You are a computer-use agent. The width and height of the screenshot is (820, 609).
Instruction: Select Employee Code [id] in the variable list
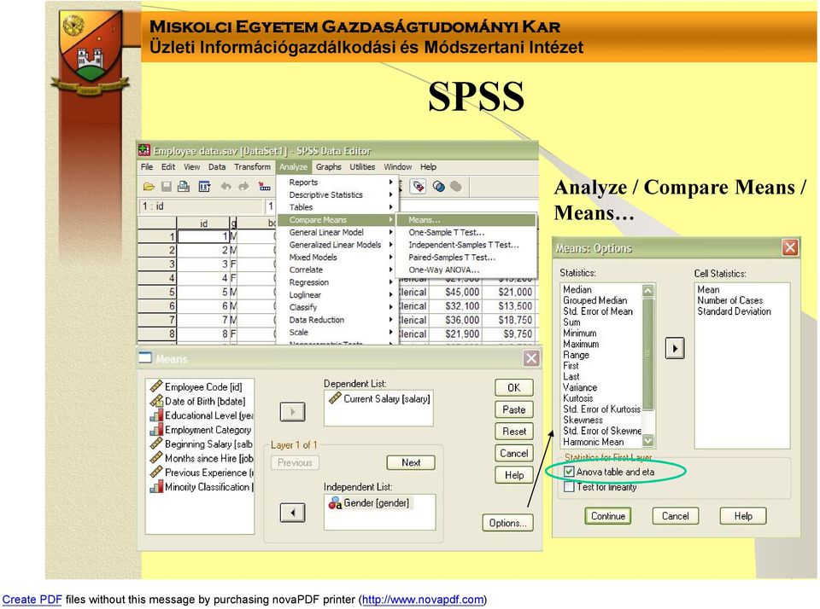coord(196,387)
